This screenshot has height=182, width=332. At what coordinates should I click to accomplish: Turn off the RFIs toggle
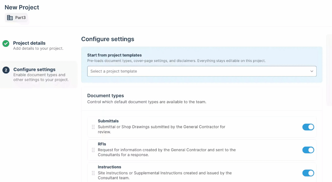coord(308,150)
